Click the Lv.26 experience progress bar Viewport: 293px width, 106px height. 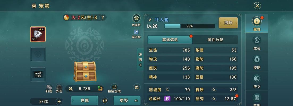tap(189, 26)
